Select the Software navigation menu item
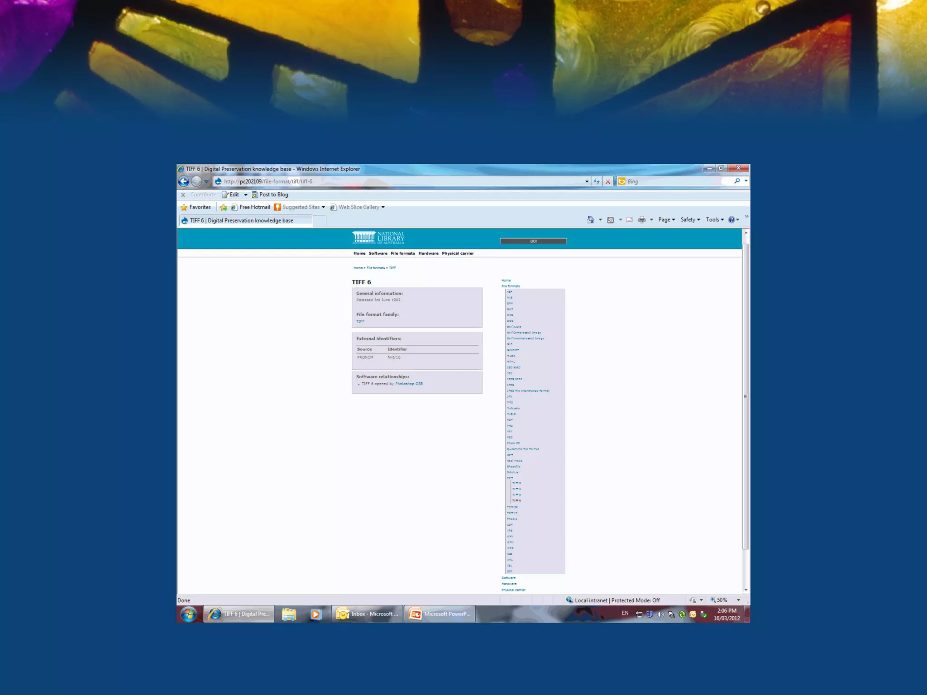 tap(378, 253)
